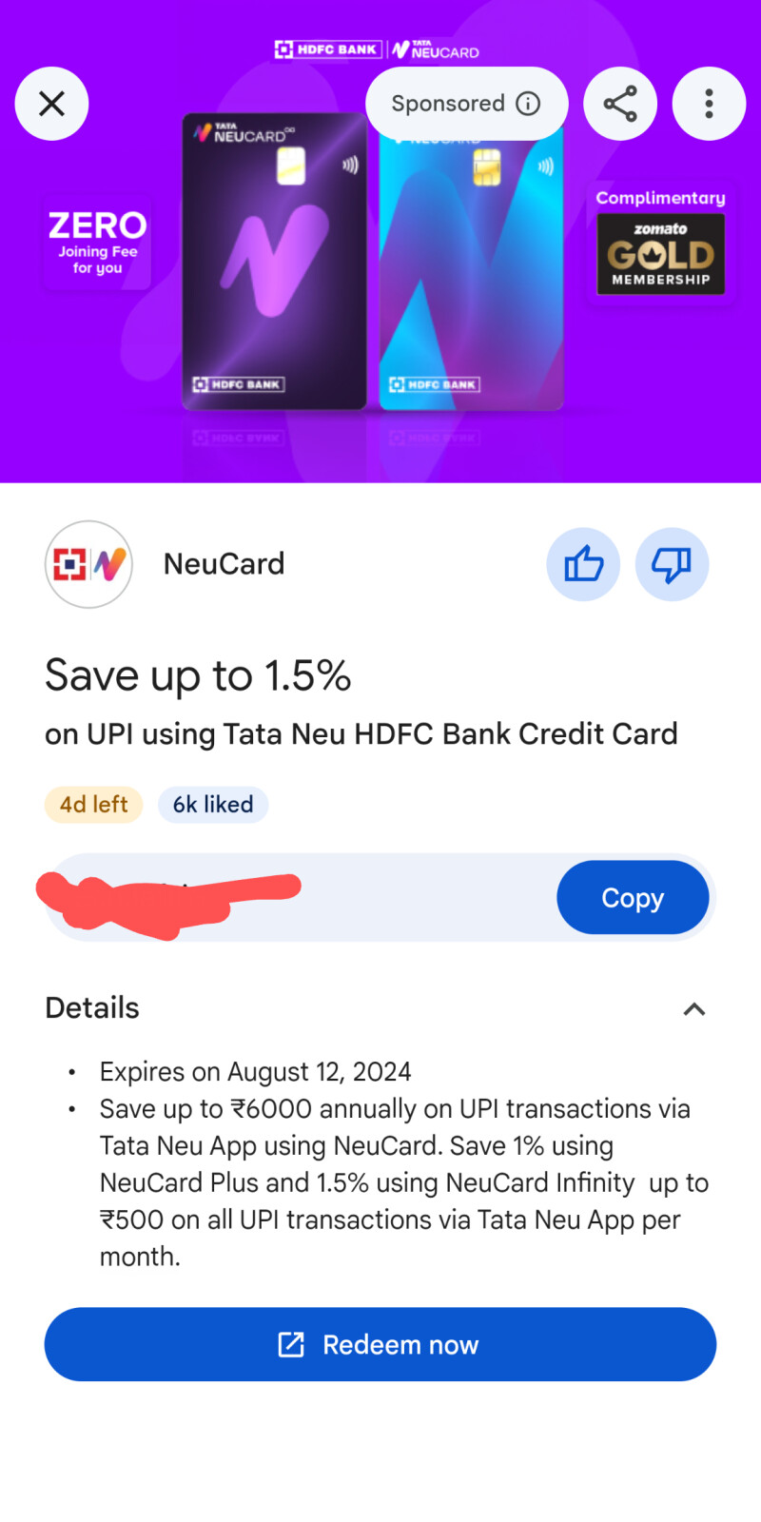Image resolution: width=761 pixels, height=1522 pixels.
Task: Tap the 6k liked badge
Action: click(x=213, y=805)
